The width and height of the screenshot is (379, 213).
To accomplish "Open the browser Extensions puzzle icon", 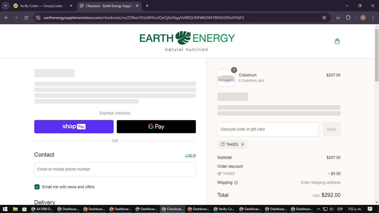I will point(348,18).
